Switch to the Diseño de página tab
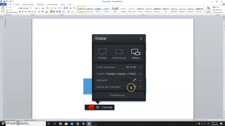Image resolution: width=225 pixels, height=126 pixels. pos(28,4)
